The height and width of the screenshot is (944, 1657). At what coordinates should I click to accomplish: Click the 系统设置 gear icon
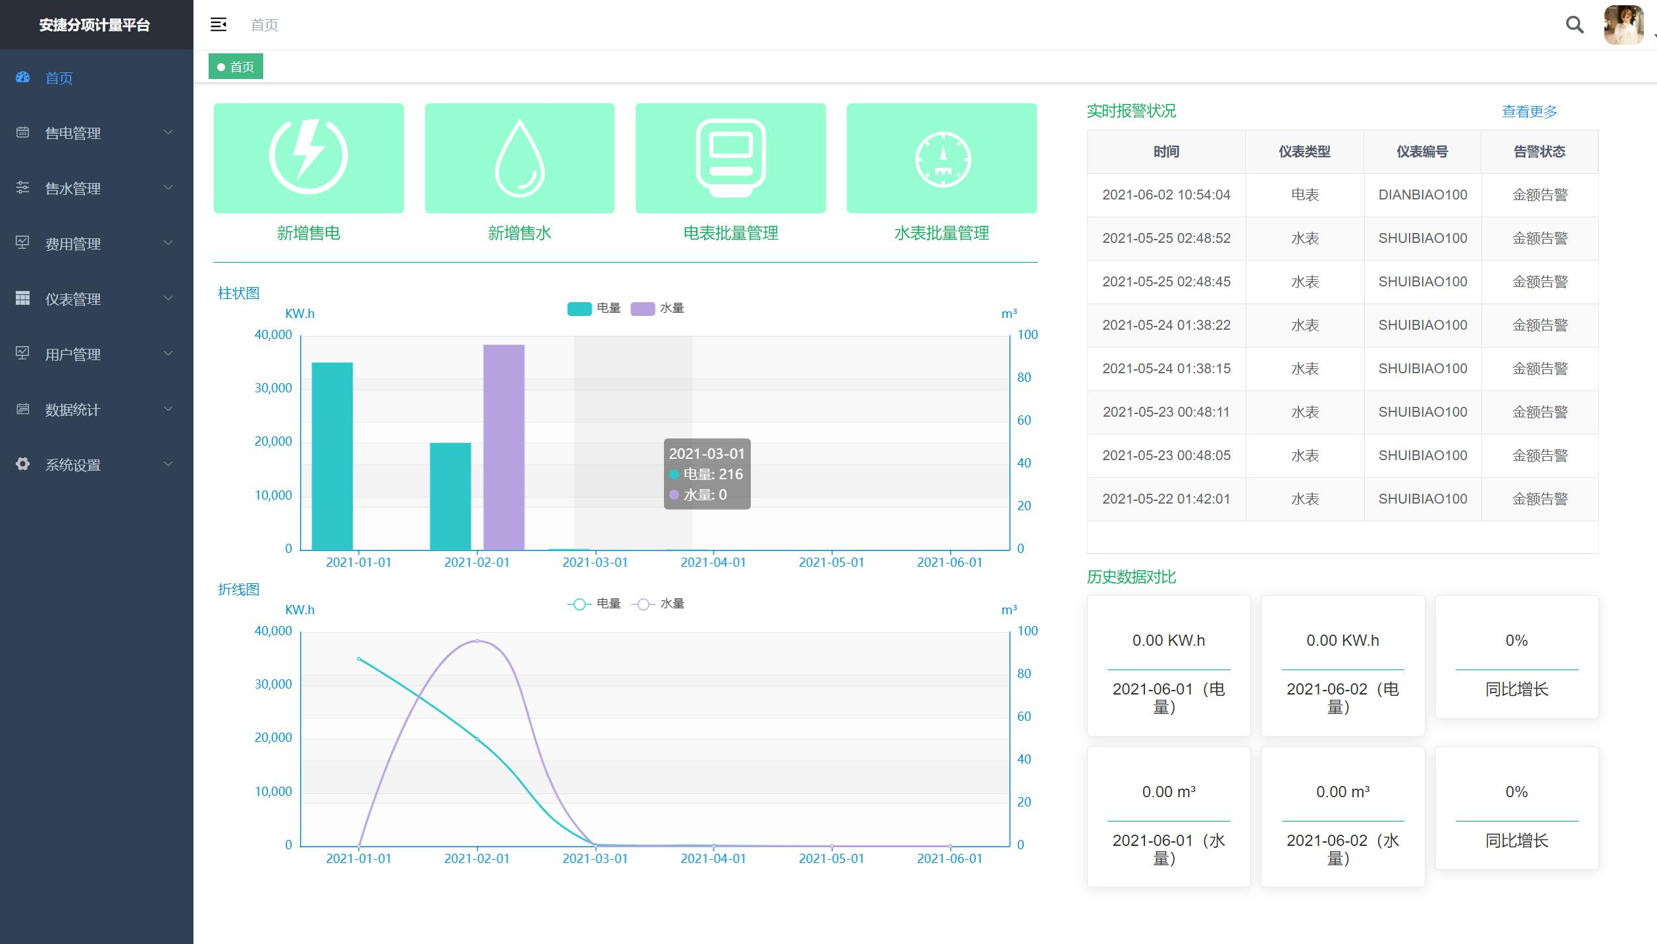(22, 464)
